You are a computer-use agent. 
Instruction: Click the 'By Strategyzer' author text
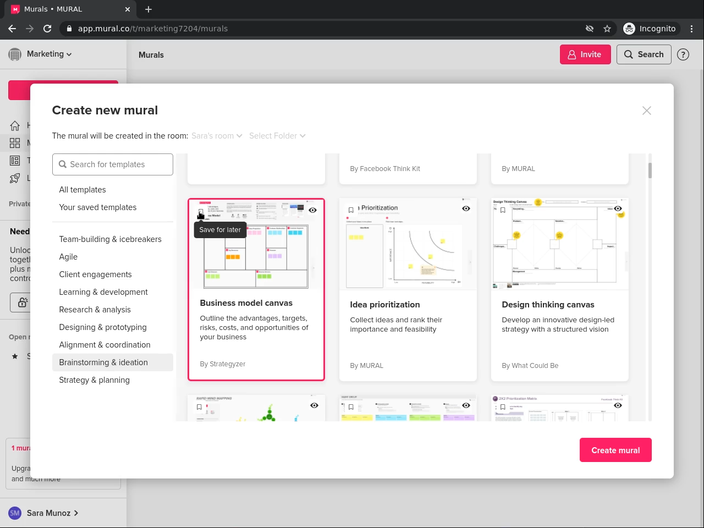(223, 364)
